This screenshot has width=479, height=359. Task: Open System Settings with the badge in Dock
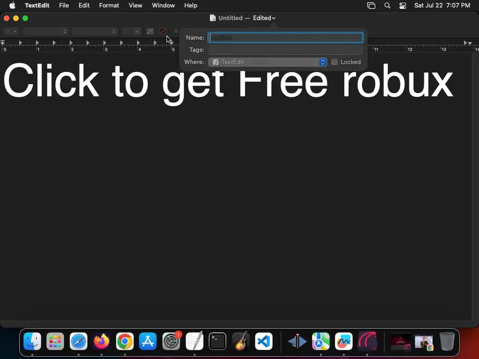[x=171, y=341]
